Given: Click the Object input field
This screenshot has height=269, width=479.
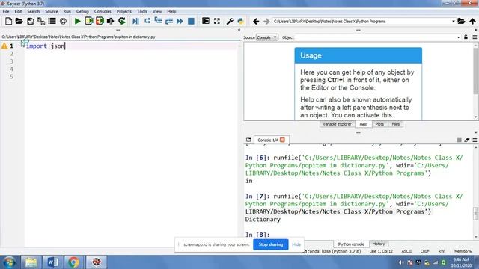Looking at the screenshot, I should 378,37.
